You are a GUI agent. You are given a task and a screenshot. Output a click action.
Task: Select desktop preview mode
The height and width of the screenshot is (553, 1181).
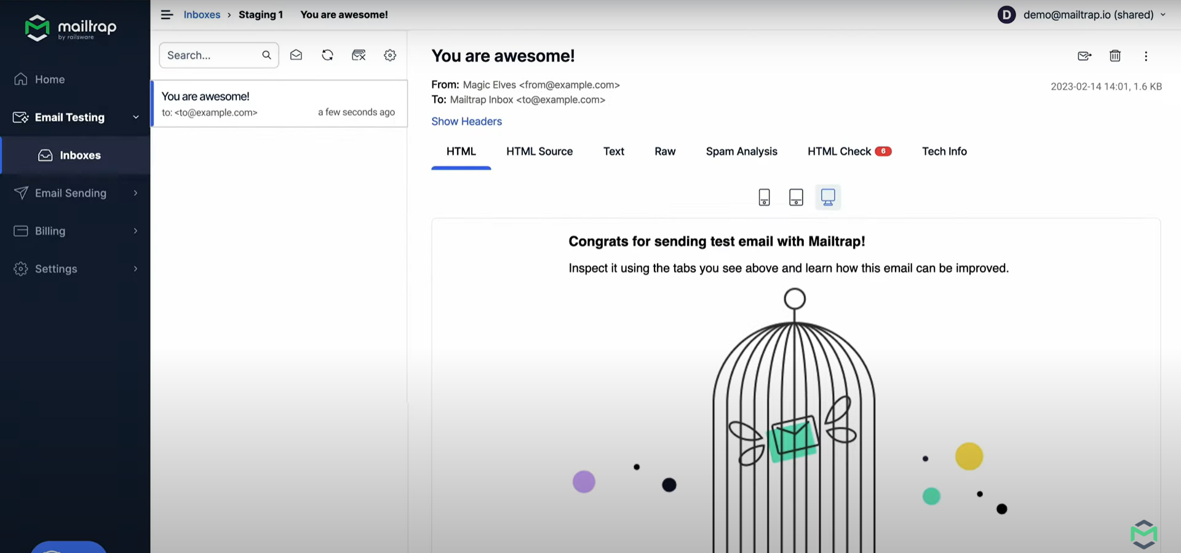point(828,197)
